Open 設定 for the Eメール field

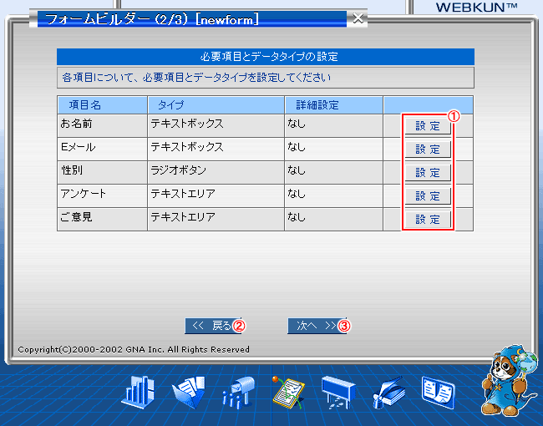[x=428, y=150]
